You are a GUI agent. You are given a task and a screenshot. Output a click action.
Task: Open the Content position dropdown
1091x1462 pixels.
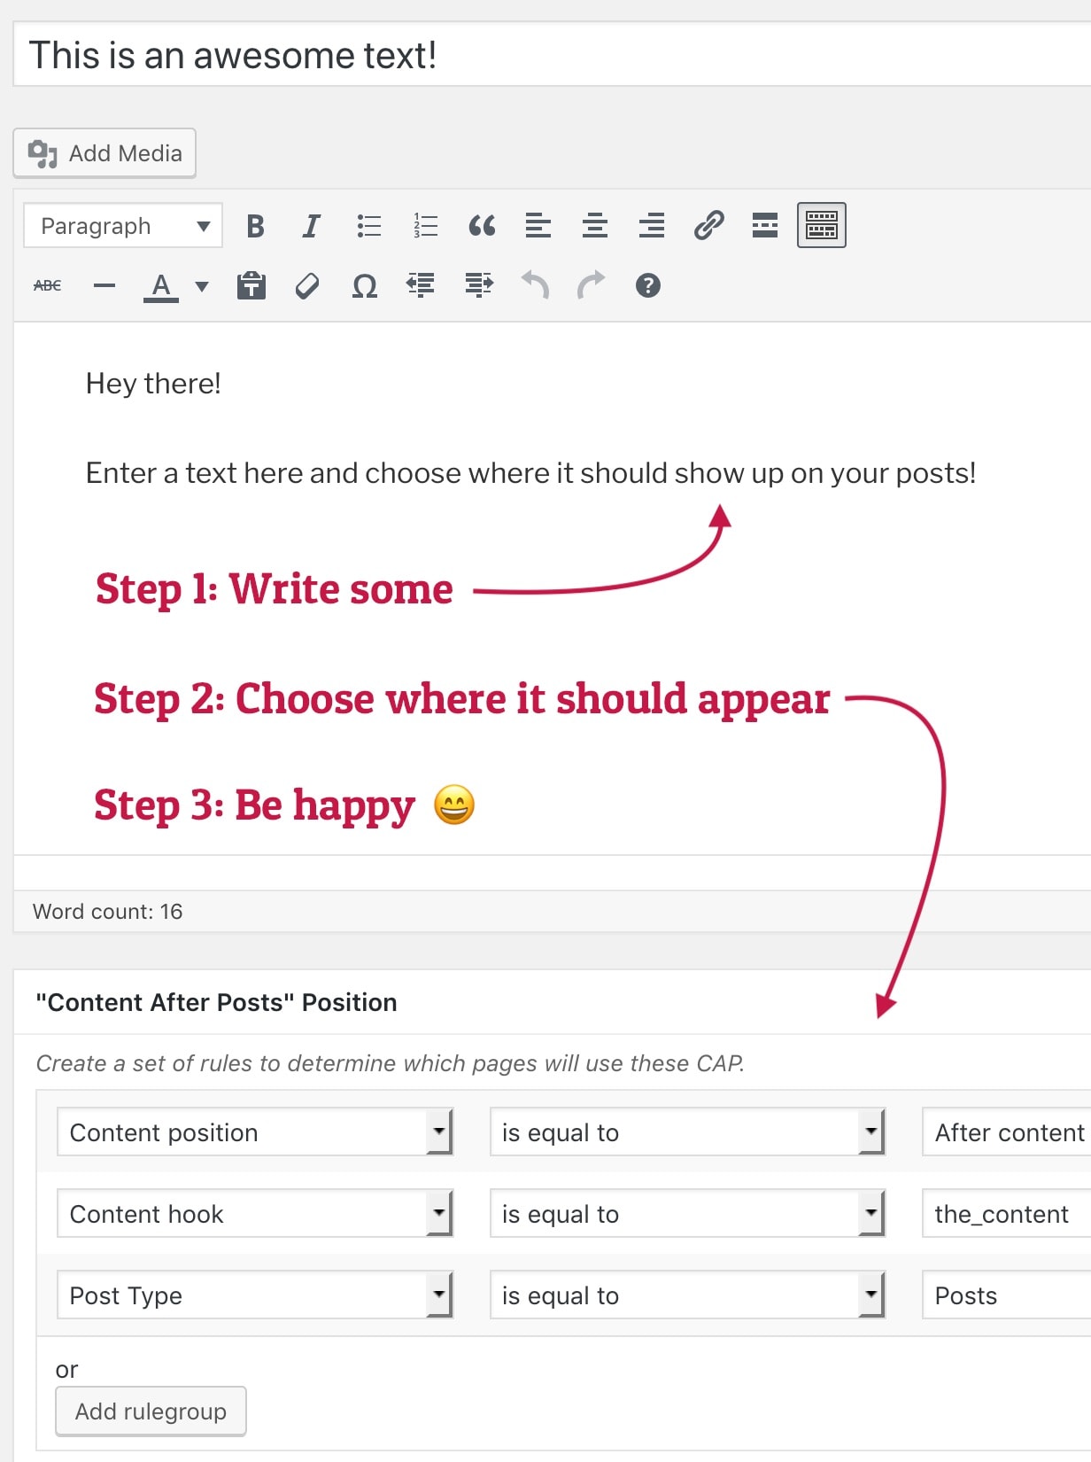click(255, 1132)
